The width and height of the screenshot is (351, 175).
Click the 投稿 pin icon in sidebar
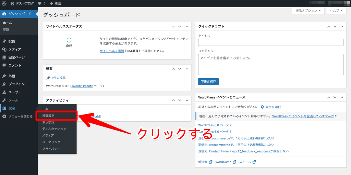4,41
